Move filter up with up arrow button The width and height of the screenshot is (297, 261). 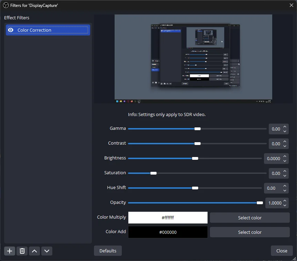click(x=34, y=251)
